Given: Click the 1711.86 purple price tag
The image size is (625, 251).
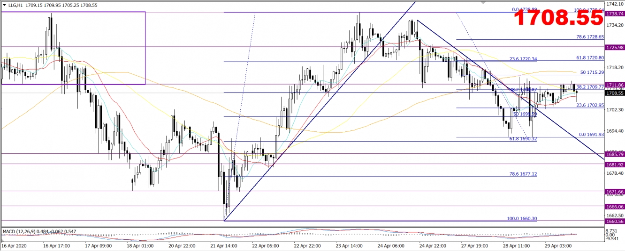Looking at the screenshot, I should (615, 85).
